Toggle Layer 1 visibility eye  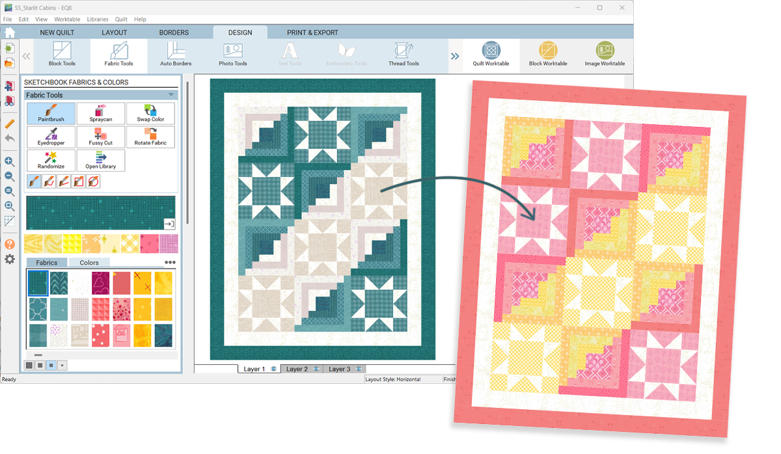coord(274,369)
